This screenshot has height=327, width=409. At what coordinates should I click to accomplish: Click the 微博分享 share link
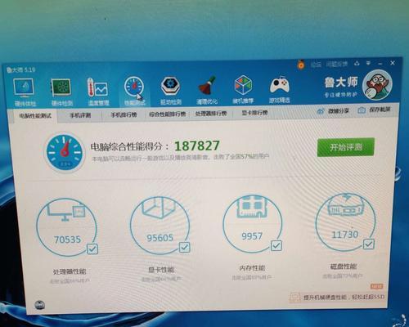[x=333, y=111]
